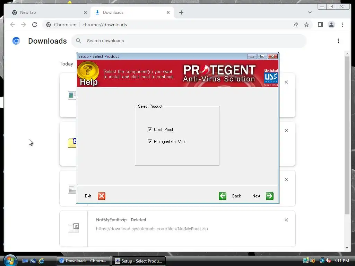Open a new browser tab with plus
The height and width of the screenshot is (266, 355).
pyautogui.click(x=181, y=12)
